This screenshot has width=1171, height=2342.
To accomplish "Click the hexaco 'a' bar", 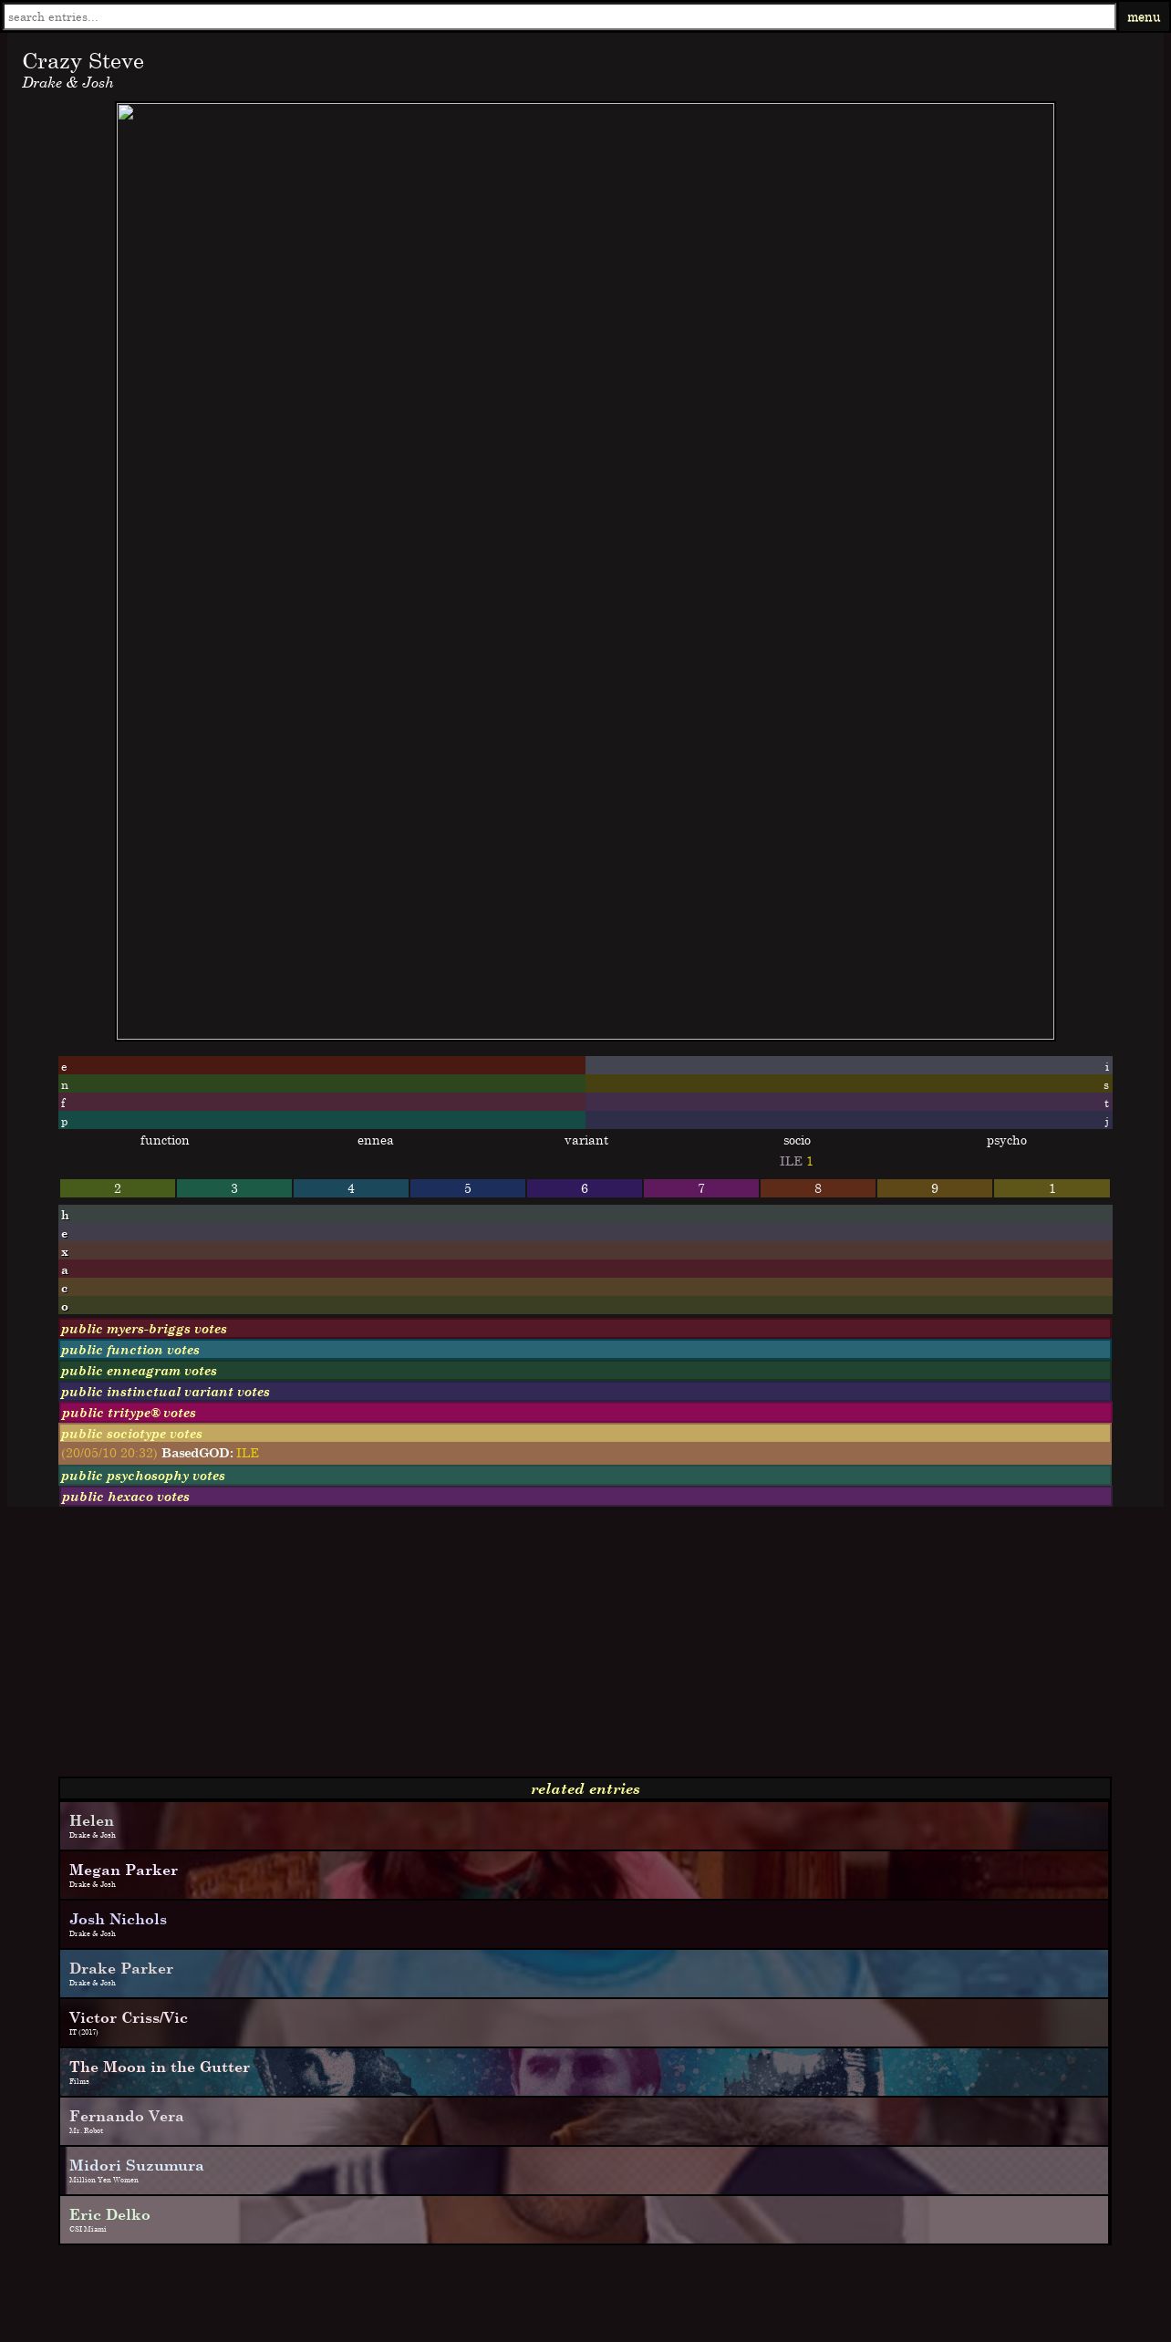I will coord(585,1269).
